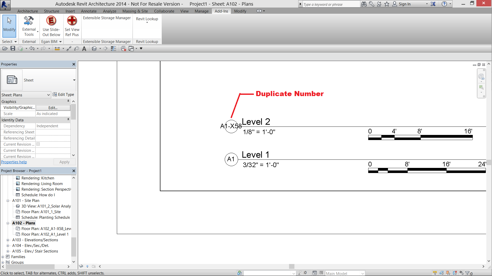
Task: Open the Default 3D View house icon
Action: tap(94, 49)
